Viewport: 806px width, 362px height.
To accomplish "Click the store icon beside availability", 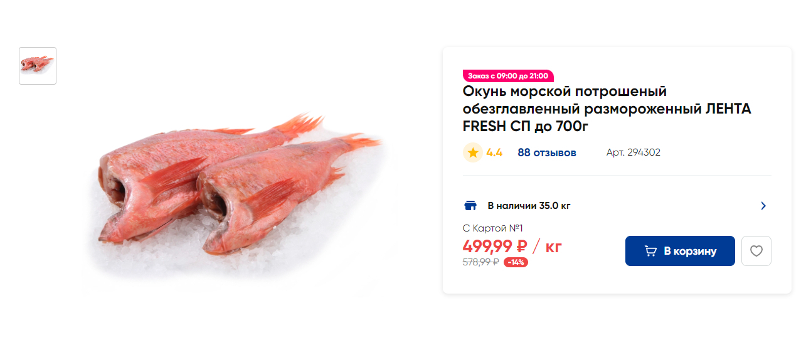I will tap(470, 206).
